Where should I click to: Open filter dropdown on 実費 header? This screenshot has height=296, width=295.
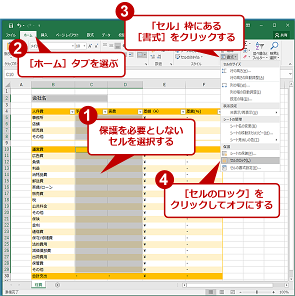pos(140,112)
